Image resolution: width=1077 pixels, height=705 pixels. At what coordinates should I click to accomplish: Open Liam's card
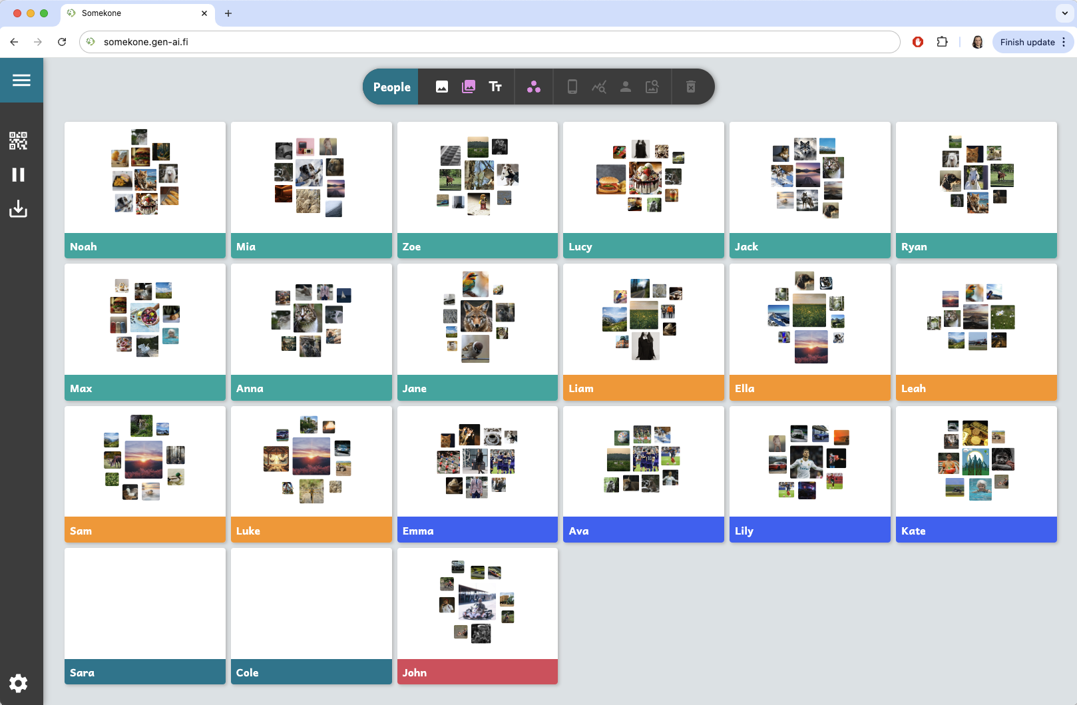point(644,332)
